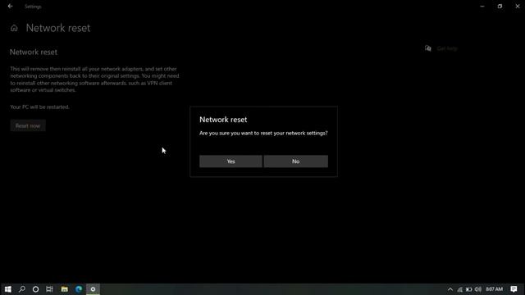Viewport: 525px width, 295px height.
Task: Open Cortana circle icon on taskbar
Action: click(35, 289)
